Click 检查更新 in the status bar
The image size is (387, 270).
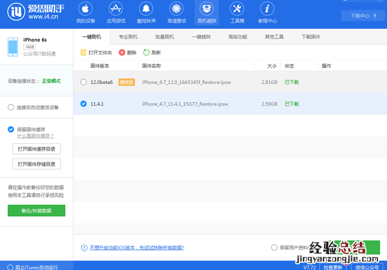click(x=333, y=268)
